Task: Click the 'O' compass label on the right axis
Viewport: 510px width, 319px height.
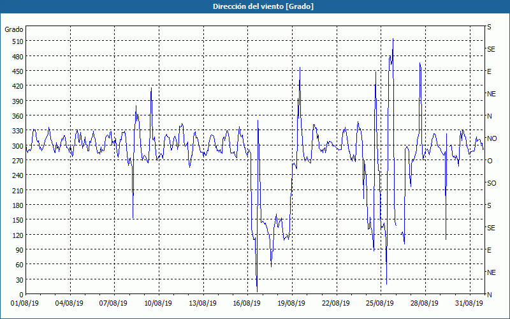Action: (490, 161)
